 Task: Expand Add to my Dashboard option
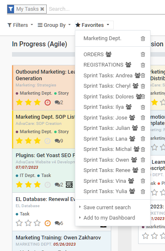tap(109, 218)
